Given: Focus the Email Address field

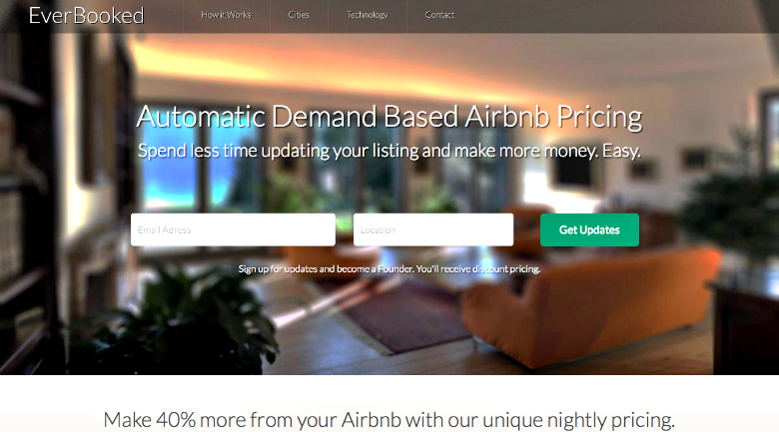Looking at the screenshot, I should point(233,229).
